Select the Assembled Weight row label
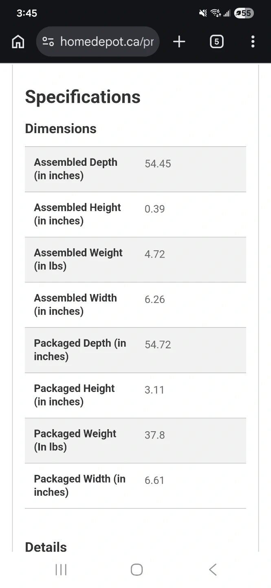Image resolution: width=271 pixels, height=588 pixels. pos(78,259)
